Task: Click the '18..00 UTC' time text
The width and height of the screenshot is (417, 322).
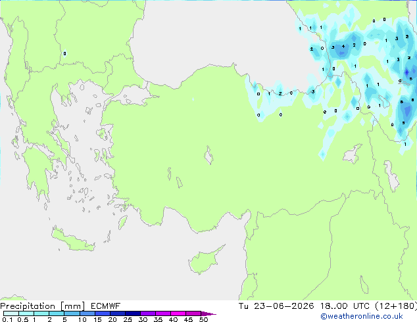Action: [x=345, y=306]
